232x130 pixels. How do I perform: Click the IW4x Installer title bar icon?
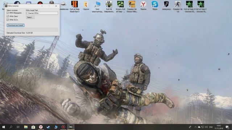6,6
